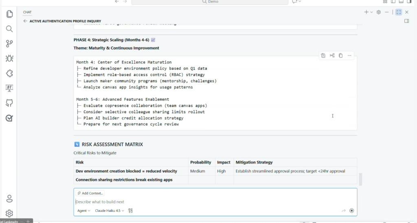Click the chat vertical scrollbar thumb
The height and width of the screenshot is (223, 417).
(360, 179)
